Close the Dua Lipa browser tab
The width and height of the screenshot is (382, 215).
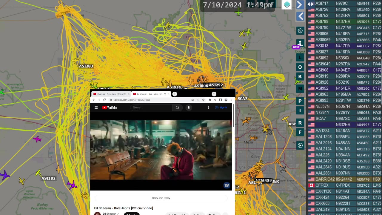tap(129, 94)
